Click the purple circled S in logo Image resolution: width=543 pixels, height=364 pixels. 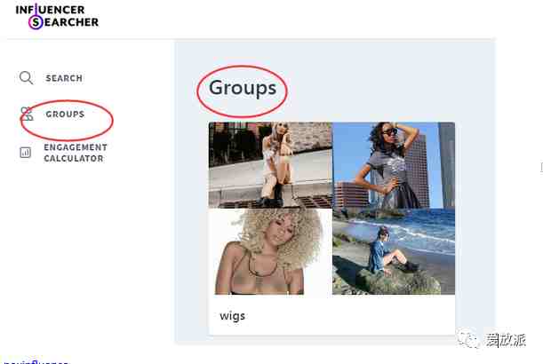pos(36,22)
